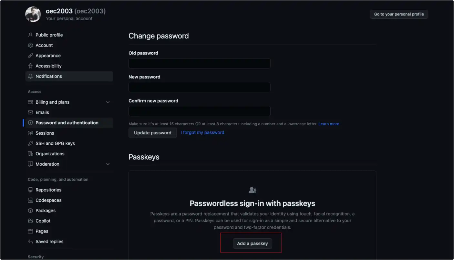Click the Notifications bell icon
454x260 pixels.
coord(30,76)
